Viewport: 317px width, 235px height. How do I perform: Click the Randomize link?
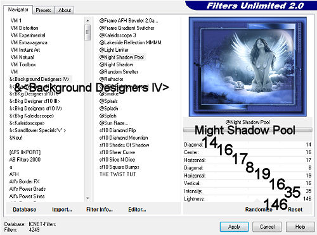[259, 210]
